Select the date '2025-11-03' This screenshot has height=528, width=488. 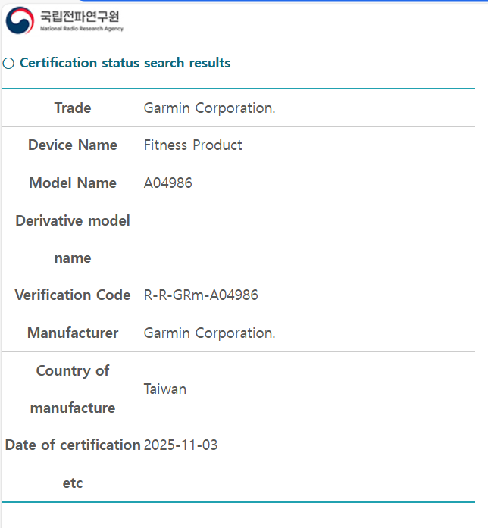(180, 445)
